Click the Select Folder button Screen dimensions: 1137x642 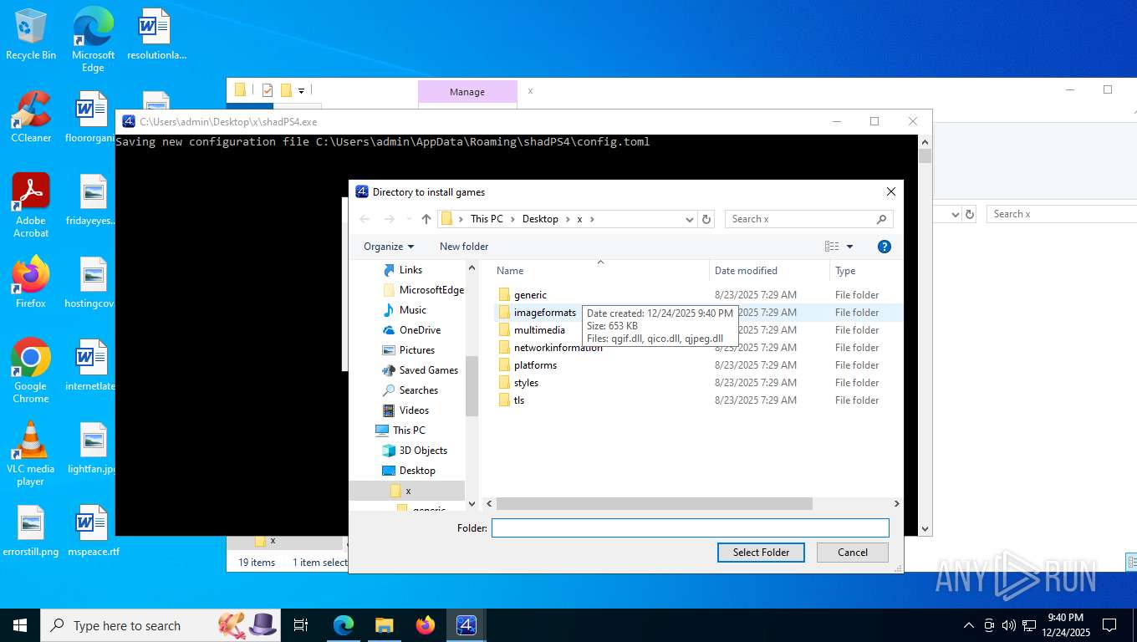click(761, 553)
